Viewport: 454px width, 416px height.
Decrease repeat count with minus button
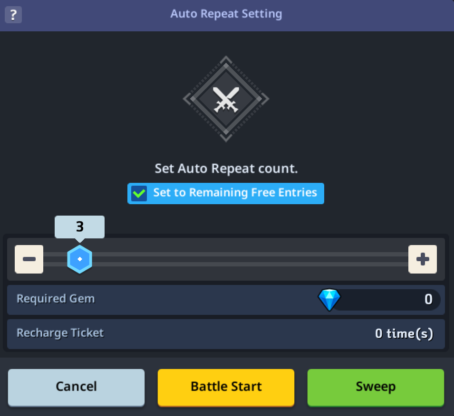point(29,259)
